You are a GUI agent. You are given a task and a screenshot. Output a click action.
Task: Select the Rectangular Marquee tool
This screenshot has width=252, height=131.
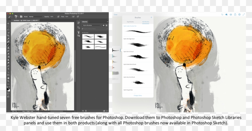pos(8,26)
